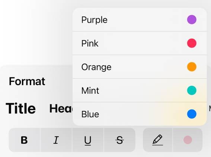The height and width of the screenshot is (157, 211).
Task: Choose Pink from the color menu
Action: pyautogui.click(x=140, y=43)
